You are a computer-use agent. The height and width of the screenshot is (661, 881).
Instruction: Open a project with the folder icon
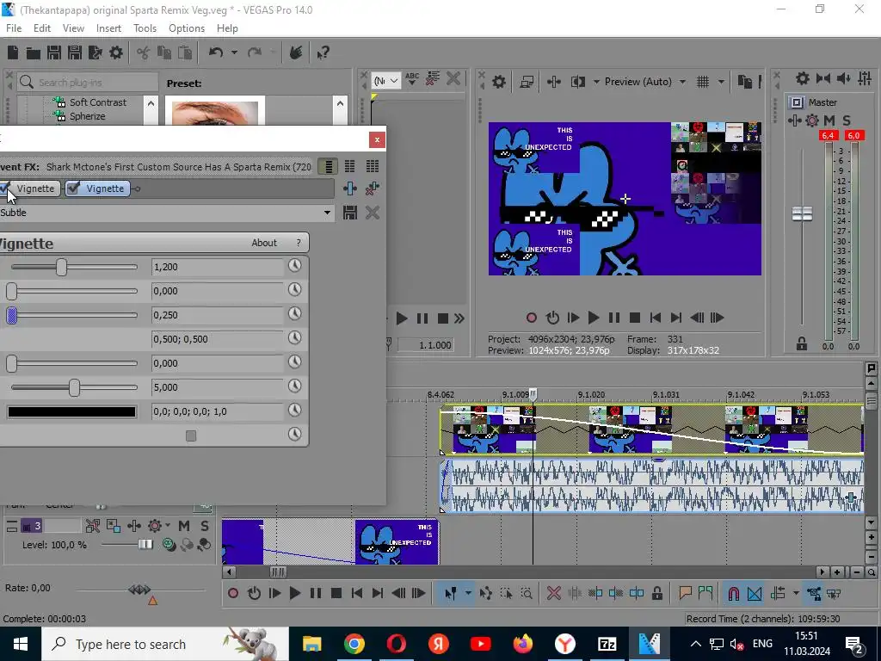point(34,53)
